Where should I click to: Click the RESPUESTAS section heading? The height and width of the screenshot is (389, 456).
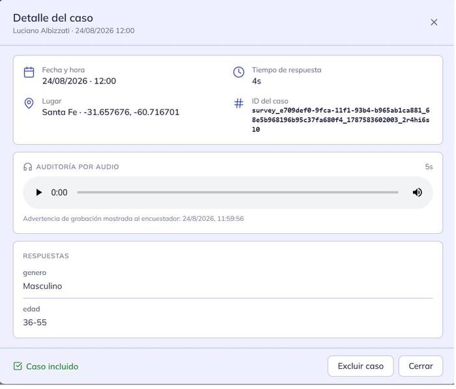point(46,255)
